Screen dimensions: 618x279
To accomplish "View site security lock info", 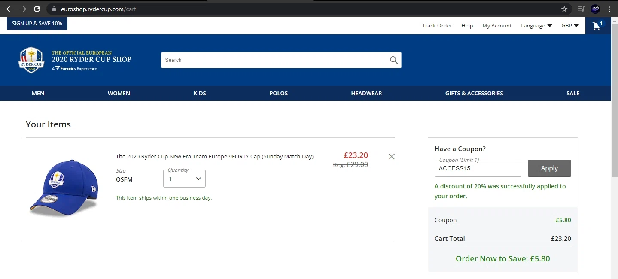I will click(x=54, y=9).
